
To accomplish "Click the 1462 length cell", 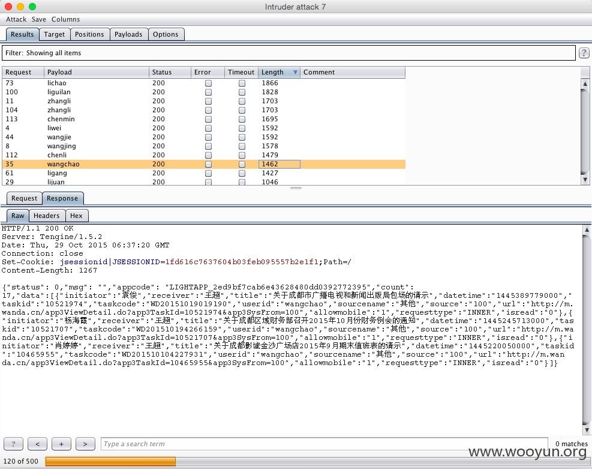I will (x=280, y=165).
